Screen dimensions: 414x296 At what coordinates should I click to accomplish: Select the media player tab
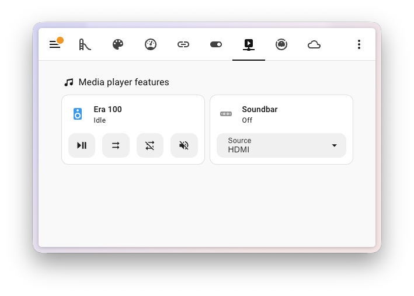pos(249,44)
